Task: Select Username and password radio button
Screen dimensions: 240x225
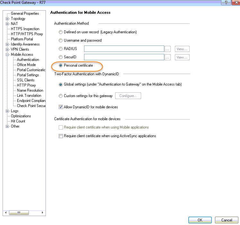Action: 61,40
